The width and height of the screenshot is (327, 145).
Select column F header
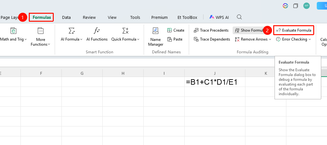click(x=41, y=73)
